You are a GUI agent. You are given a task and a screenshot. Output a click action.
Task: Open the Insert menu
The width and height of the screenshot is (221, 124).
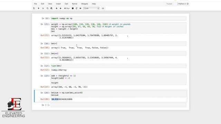[58, 4]
